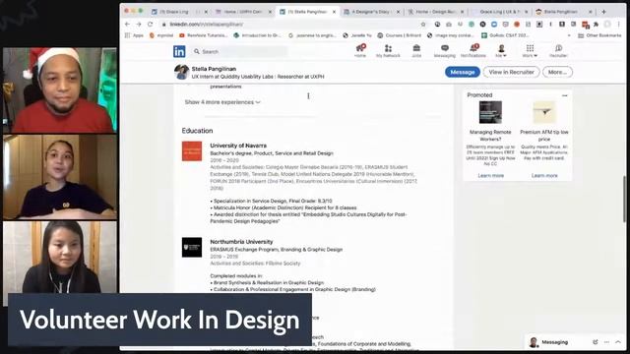This screenshot has width=630, height=354.
Task: Open Managing Remote Workers ad thumbnail
Action: click(x=490, y=112)
